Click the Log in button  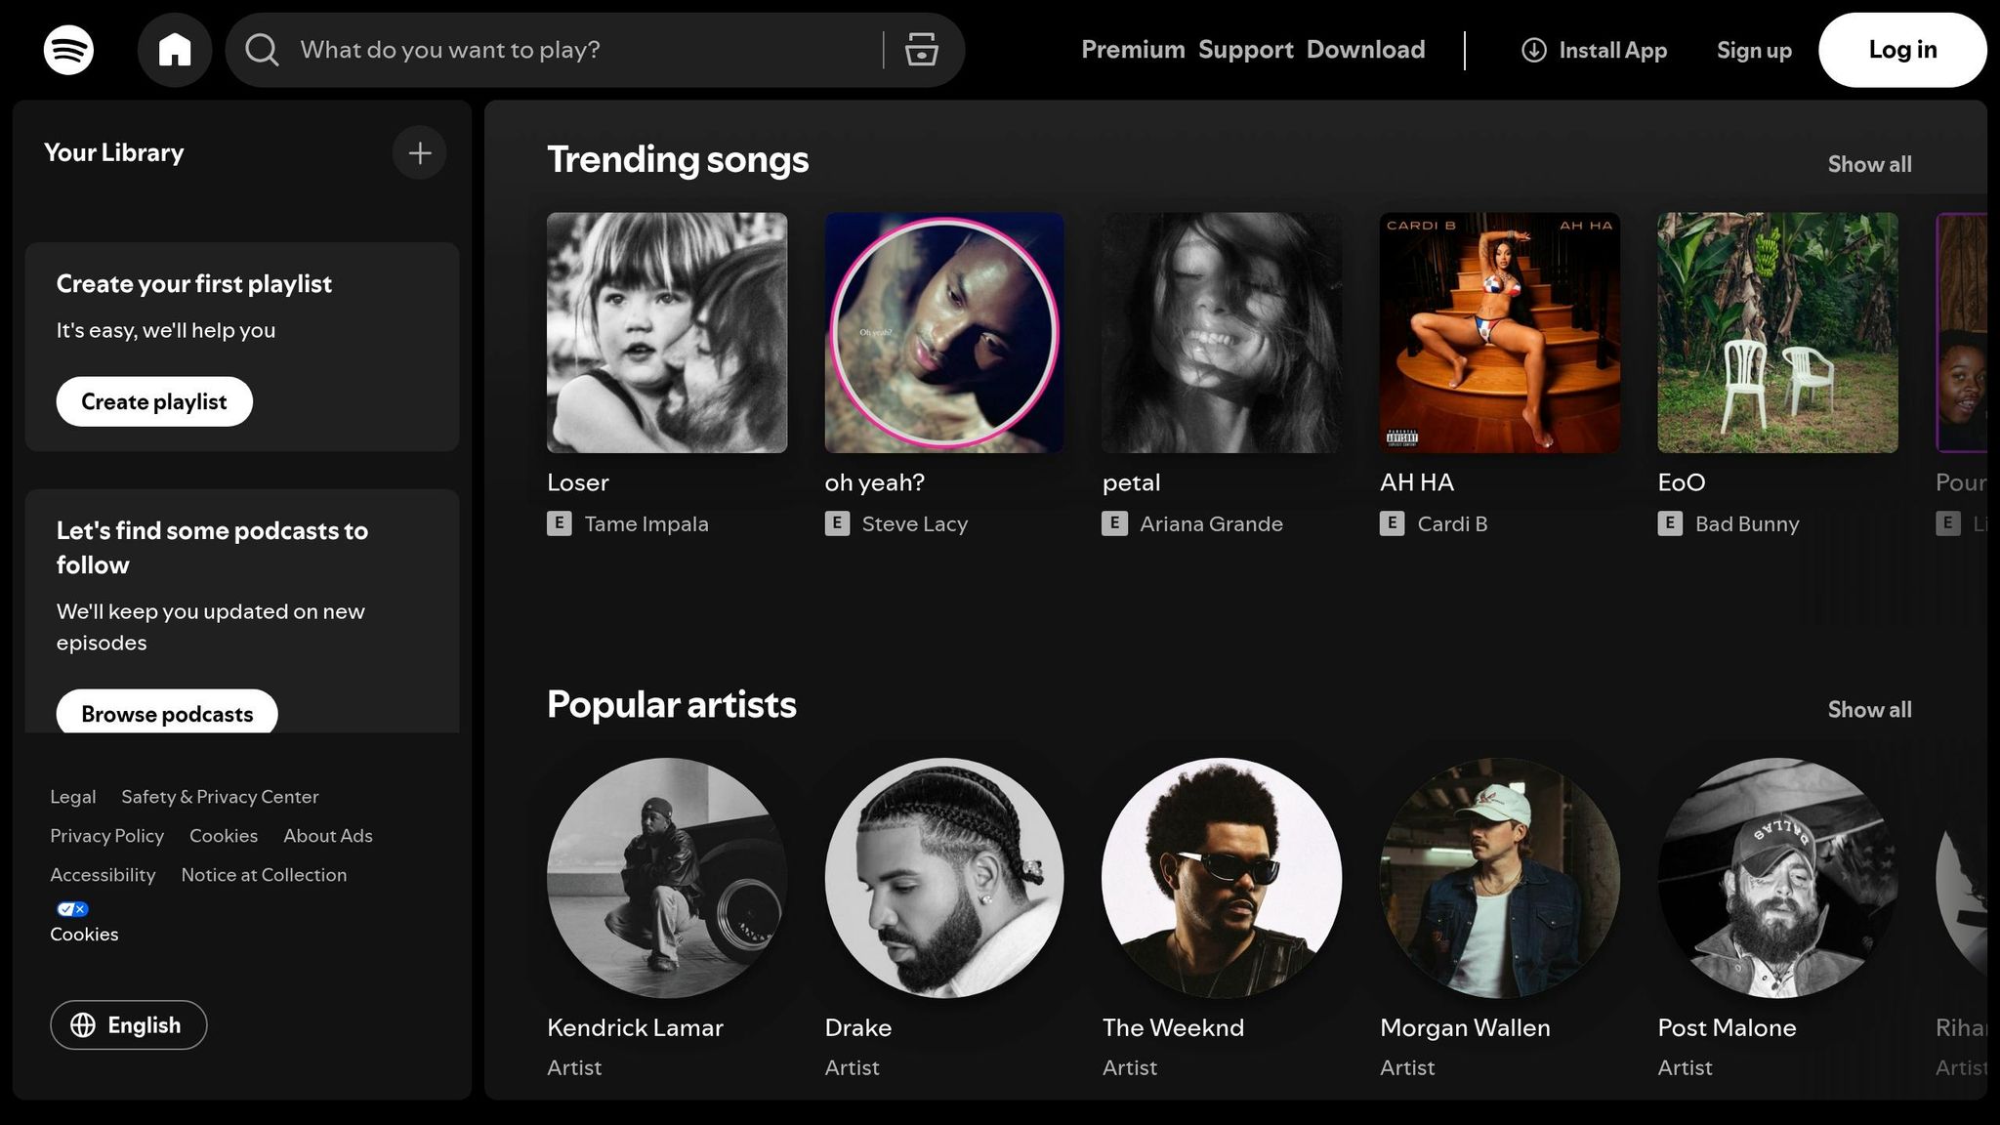[x=1902, y=50]
